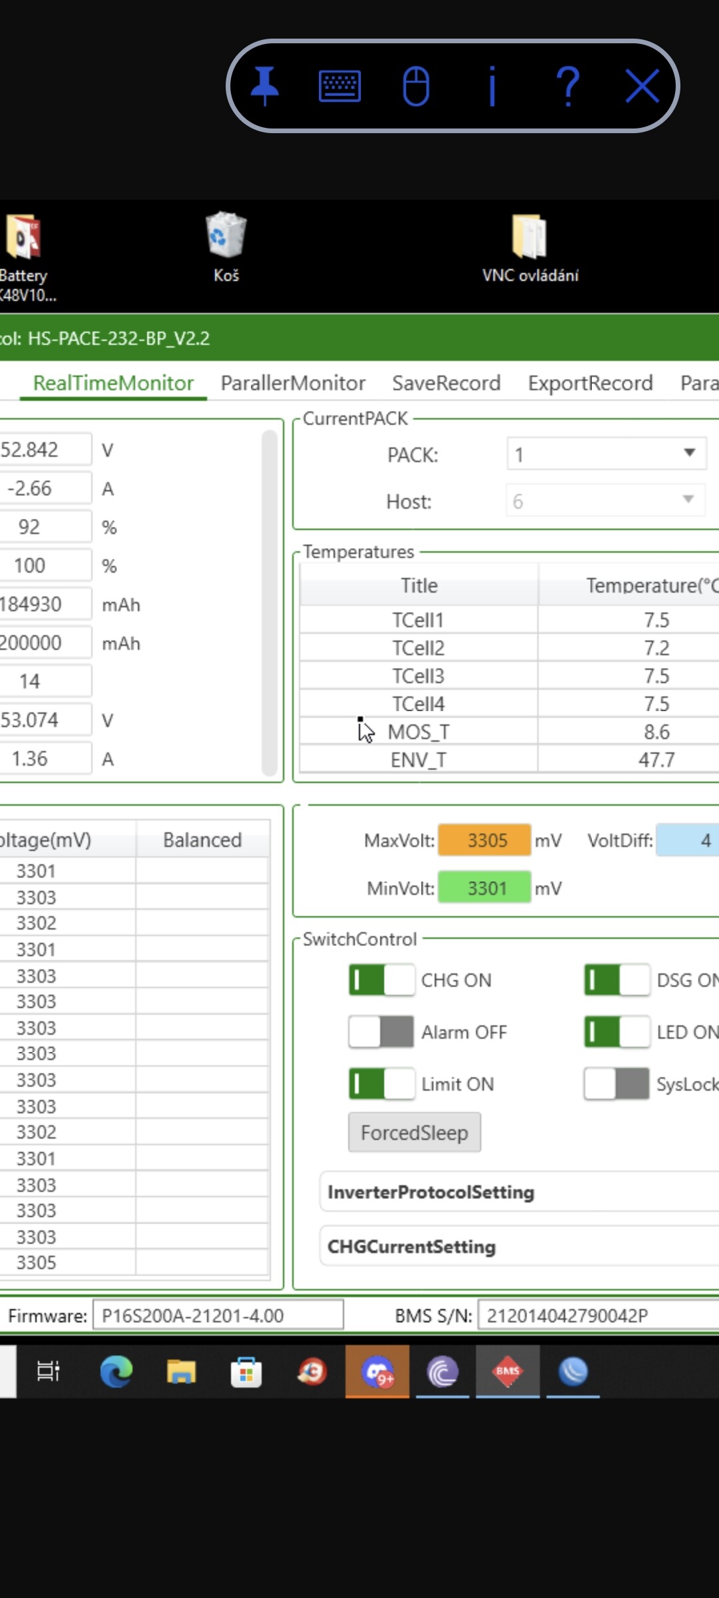The height and width of the screenshot is (1598, 719).
Task: Toggle the CHG ON switch
Action: (381, 980)
